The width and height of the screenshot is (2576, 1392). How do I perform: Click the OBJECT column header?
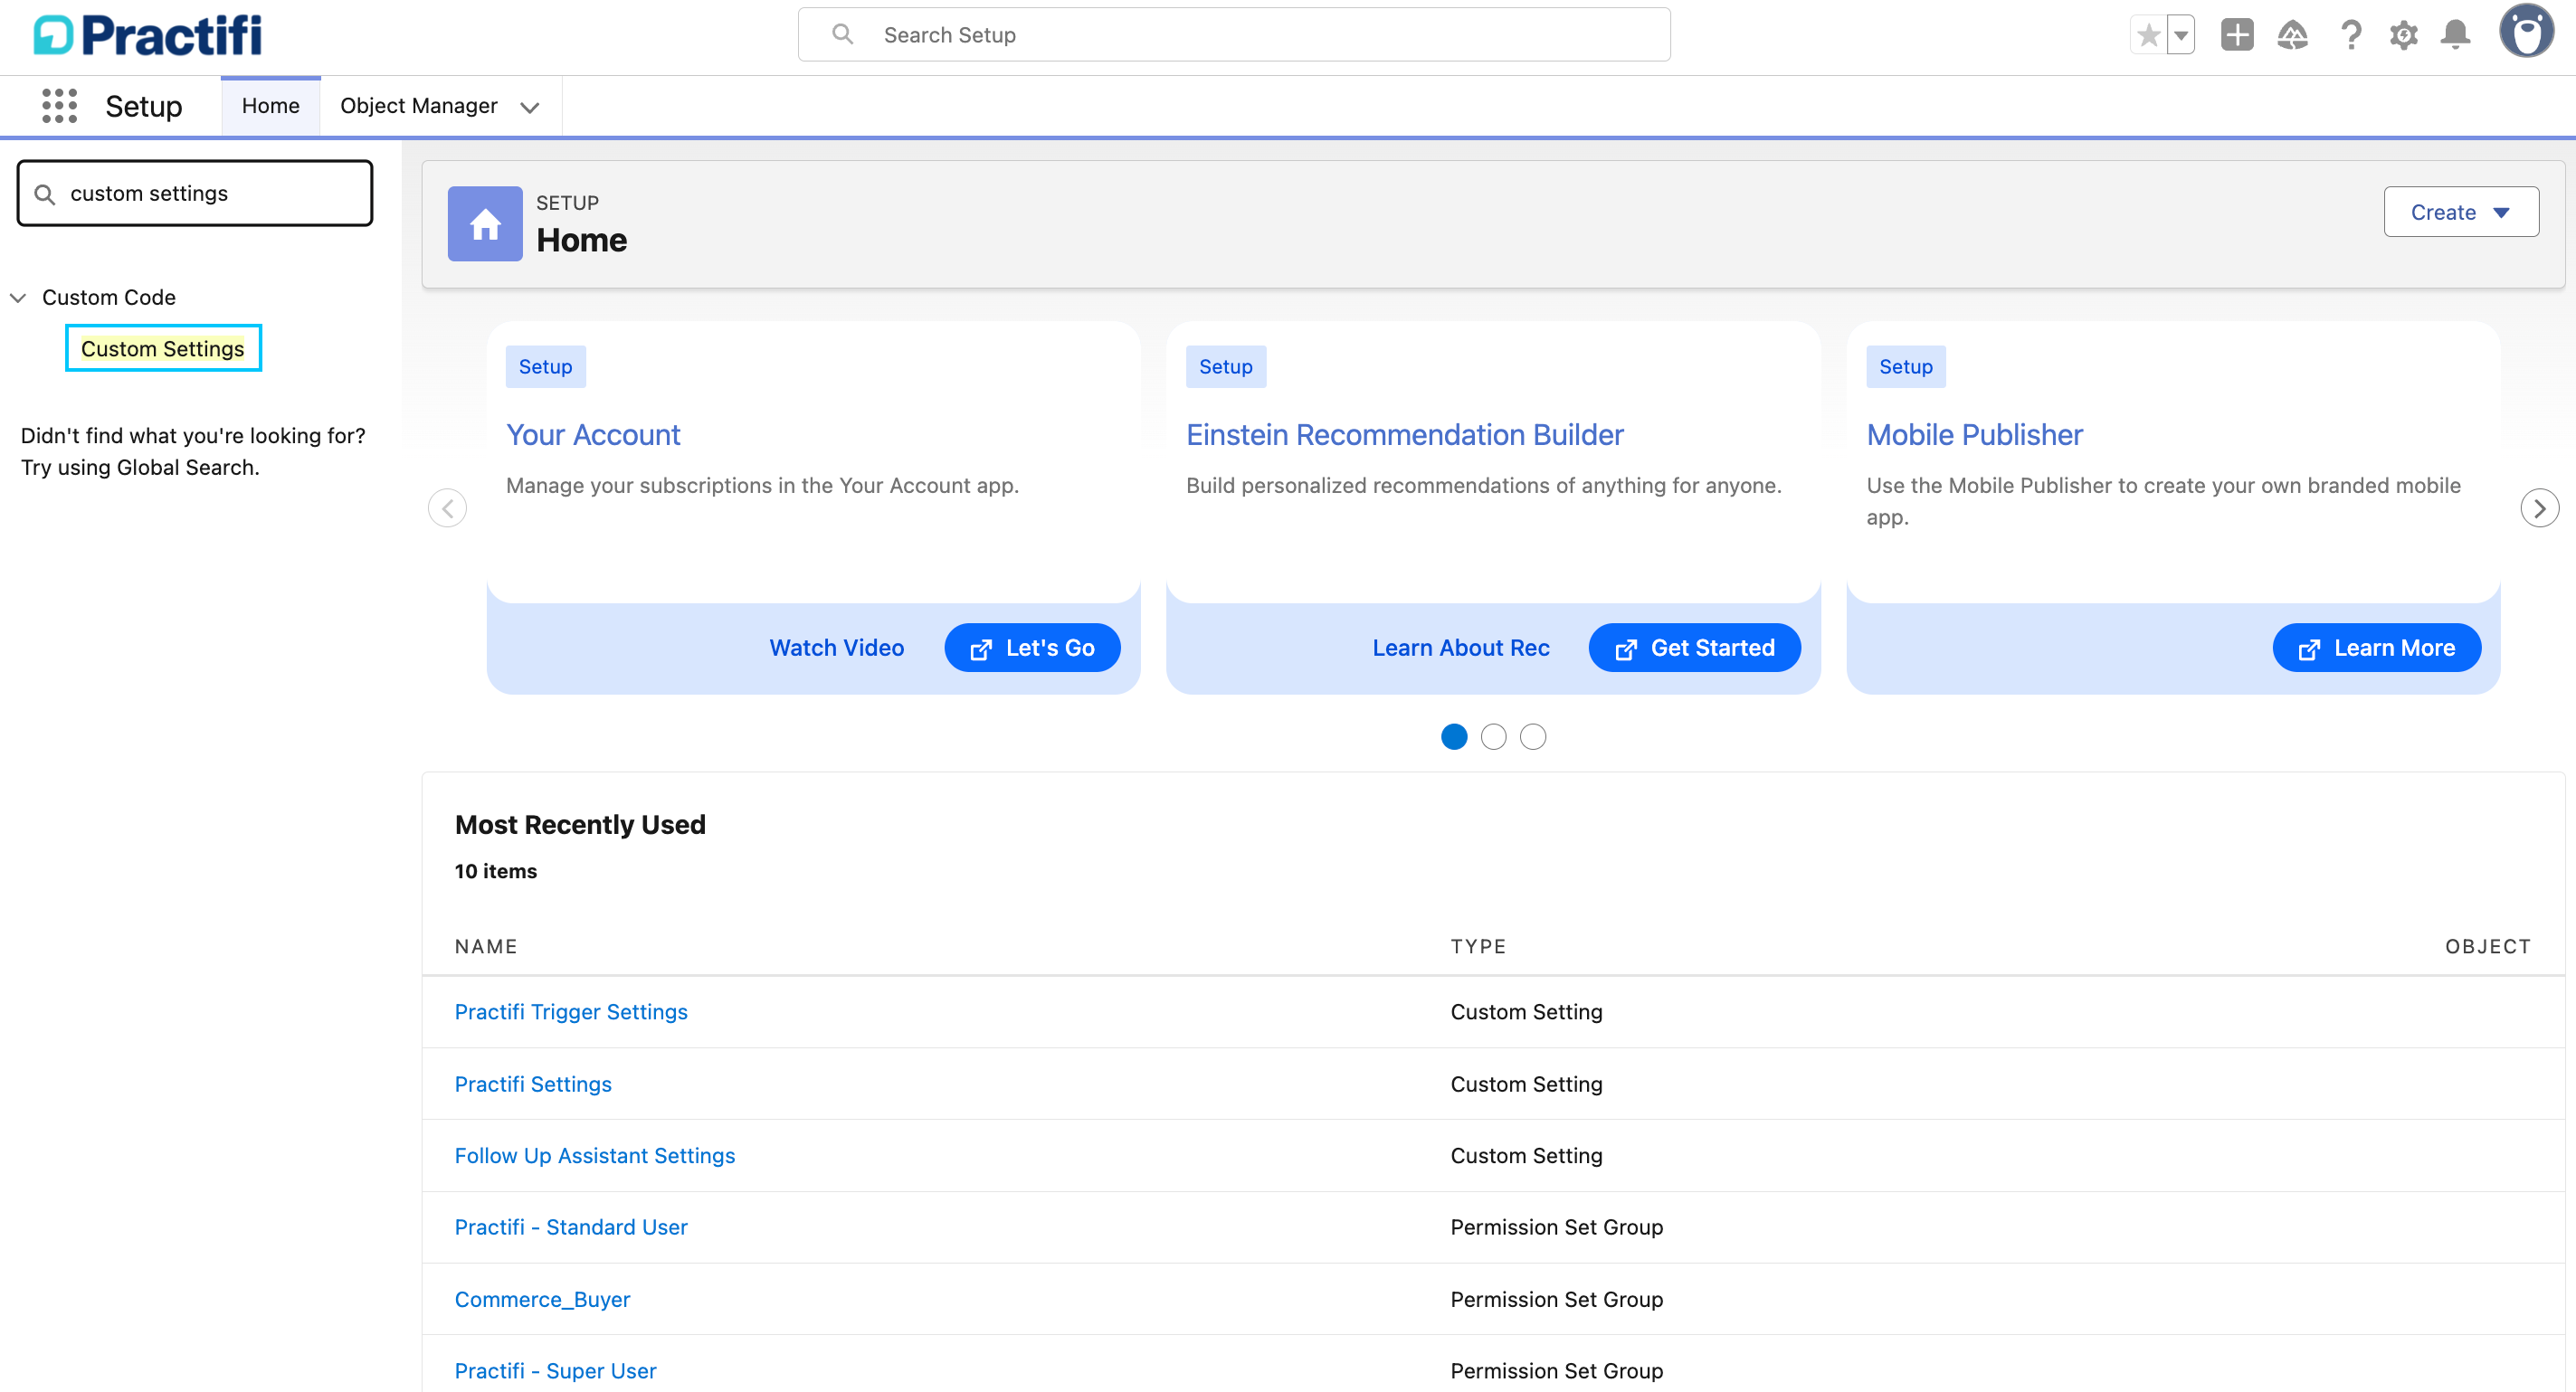(2488, 946)
